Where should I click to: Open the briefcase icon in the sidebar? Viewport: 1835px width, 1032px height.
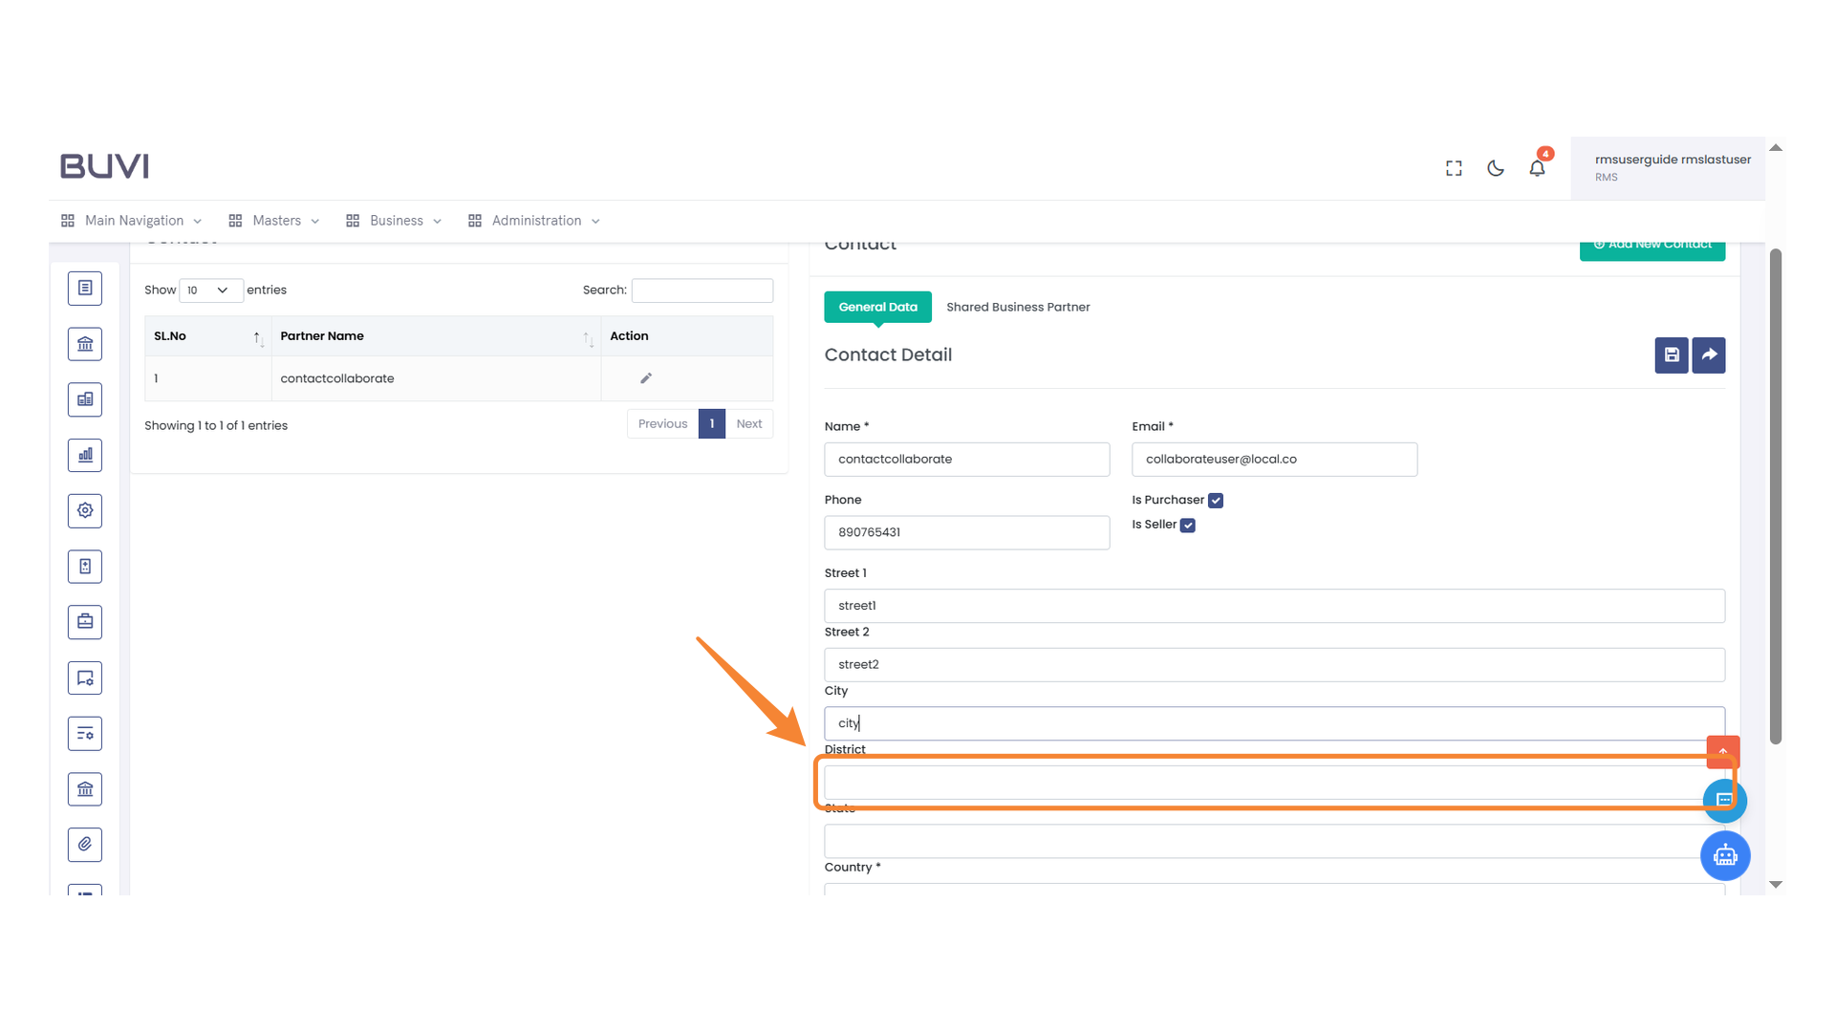coord(85,621)
